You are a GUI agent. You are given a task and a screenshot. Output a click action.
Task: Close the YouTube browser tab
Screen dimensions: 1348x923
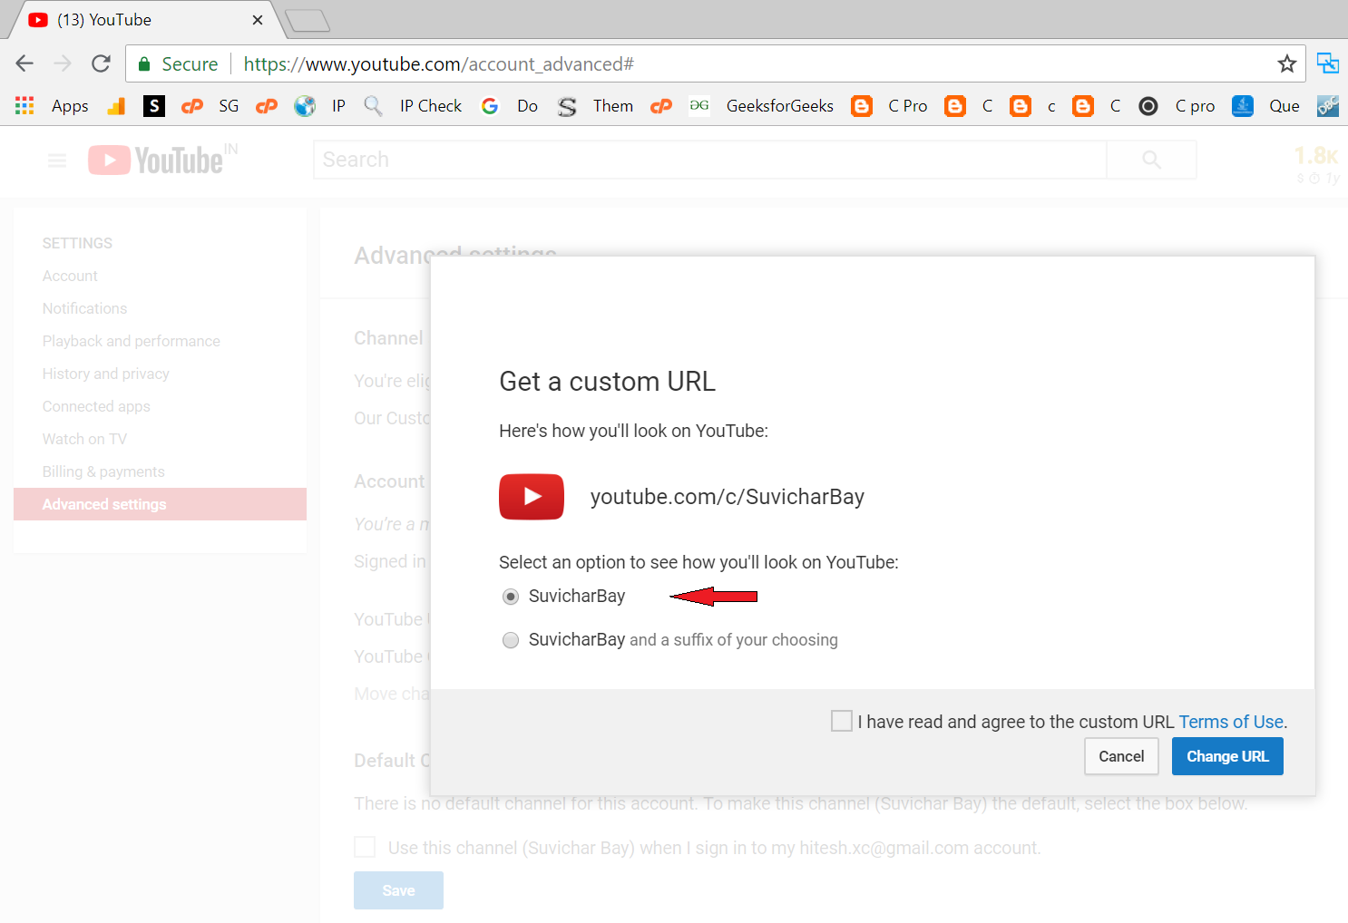coord(258,20)
